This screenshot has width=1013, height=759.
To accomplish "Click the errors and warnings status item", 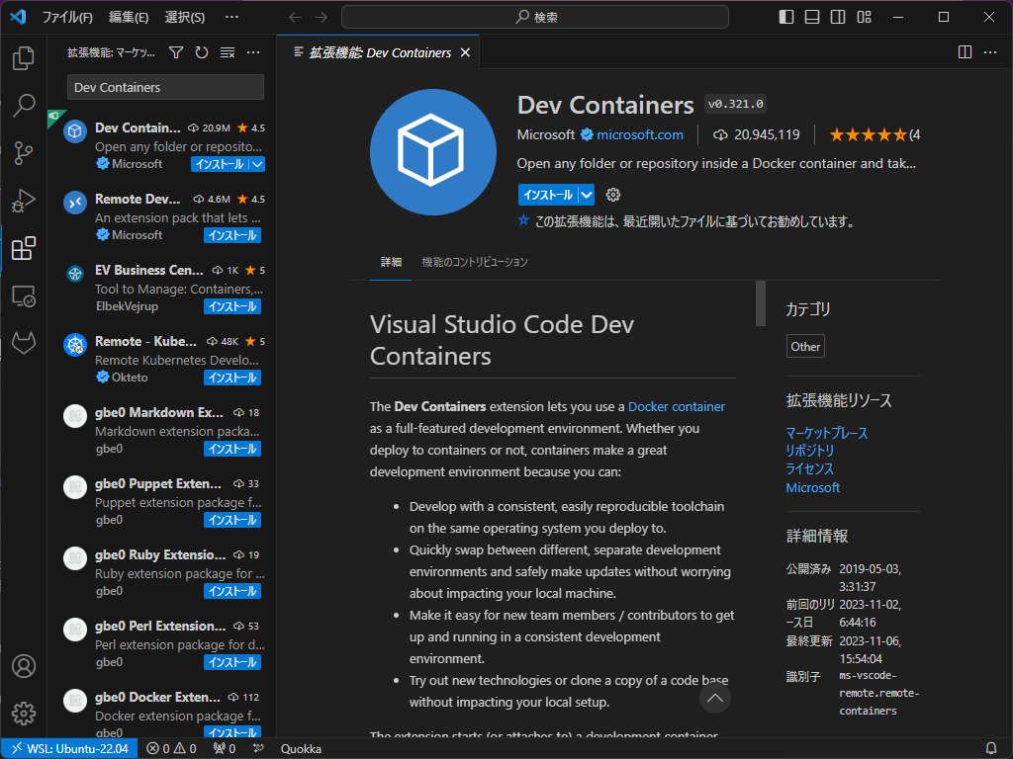I will coord(171,749).
